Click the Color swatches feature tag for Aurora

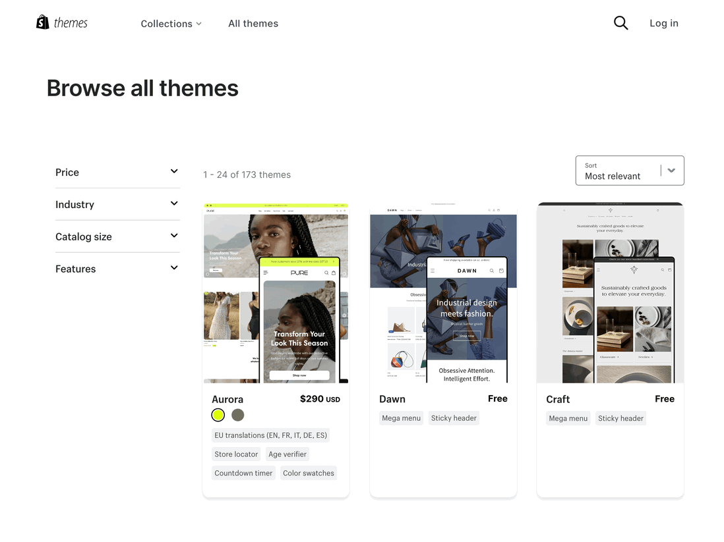pos(308,472)
